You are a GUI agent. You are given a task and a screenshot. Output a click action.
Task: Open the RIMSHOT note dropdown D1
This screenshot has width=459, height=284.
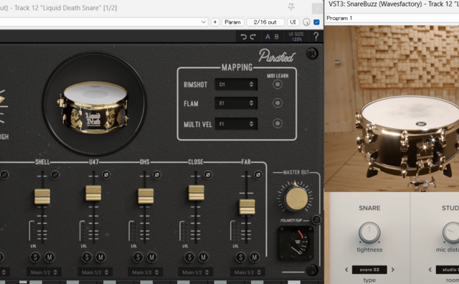pyautogui.click(x=236, y=85)
